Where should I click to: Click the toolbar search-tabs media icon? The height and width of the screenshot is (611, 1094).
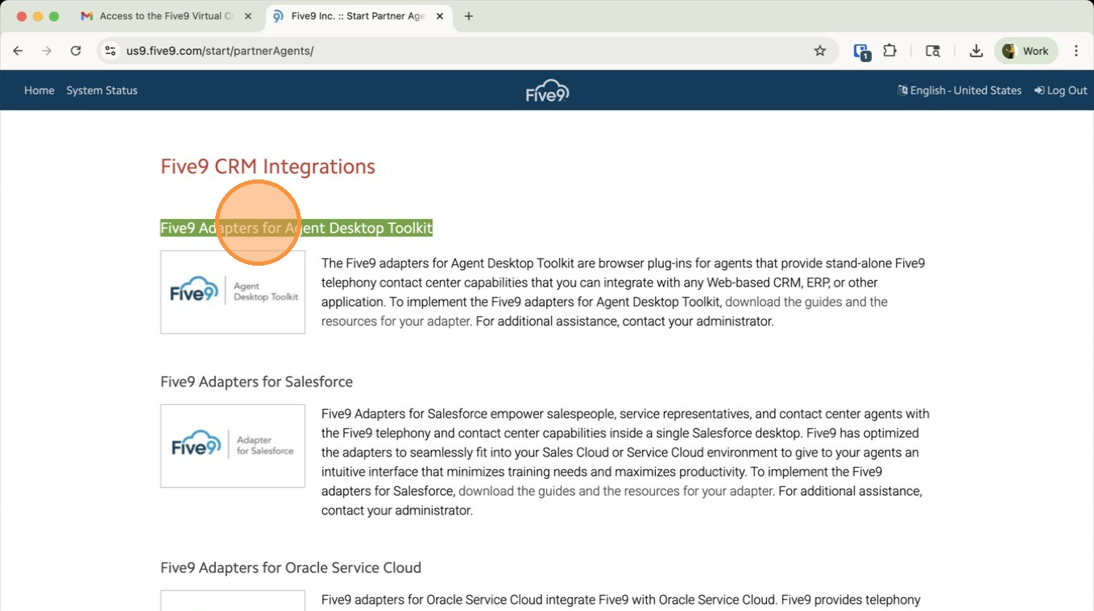click(x=933, y=51)
